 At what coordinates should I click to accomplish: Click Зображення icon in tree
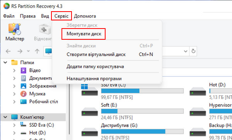coord(23,86)
